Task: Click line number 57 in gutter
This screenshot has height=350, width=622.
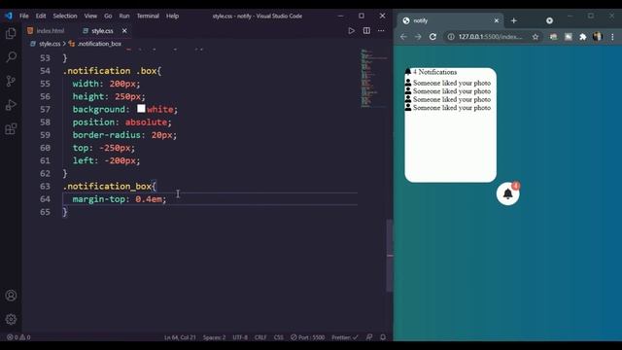Action: pos(46,109)
